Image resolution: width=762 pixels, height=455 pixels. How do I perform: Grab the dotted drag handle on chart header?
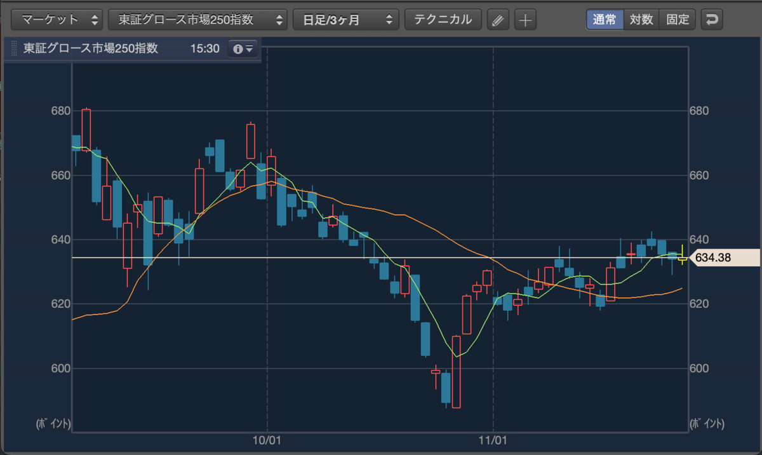coord(14,49)
